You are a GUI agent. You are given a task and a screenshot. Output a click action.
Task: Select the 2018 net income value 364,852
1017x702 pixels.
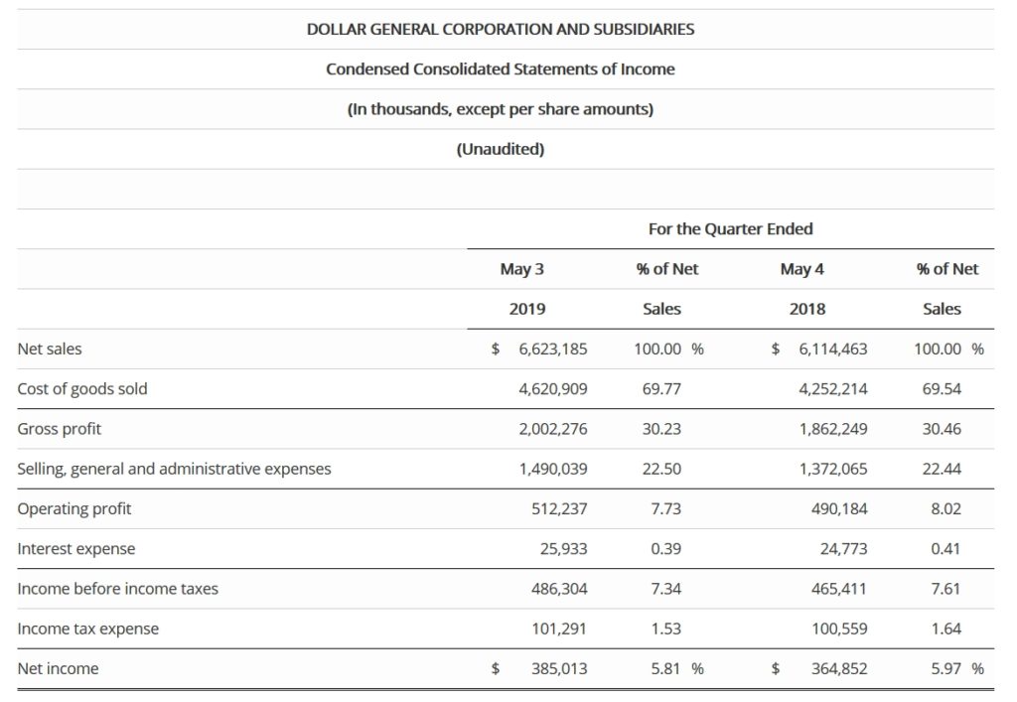click(x=839, y=669)
